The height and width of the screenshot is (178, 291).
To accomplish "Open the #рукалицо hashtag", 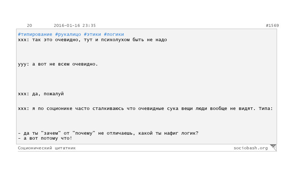I will pyautogui.click(x=68, y=34).
